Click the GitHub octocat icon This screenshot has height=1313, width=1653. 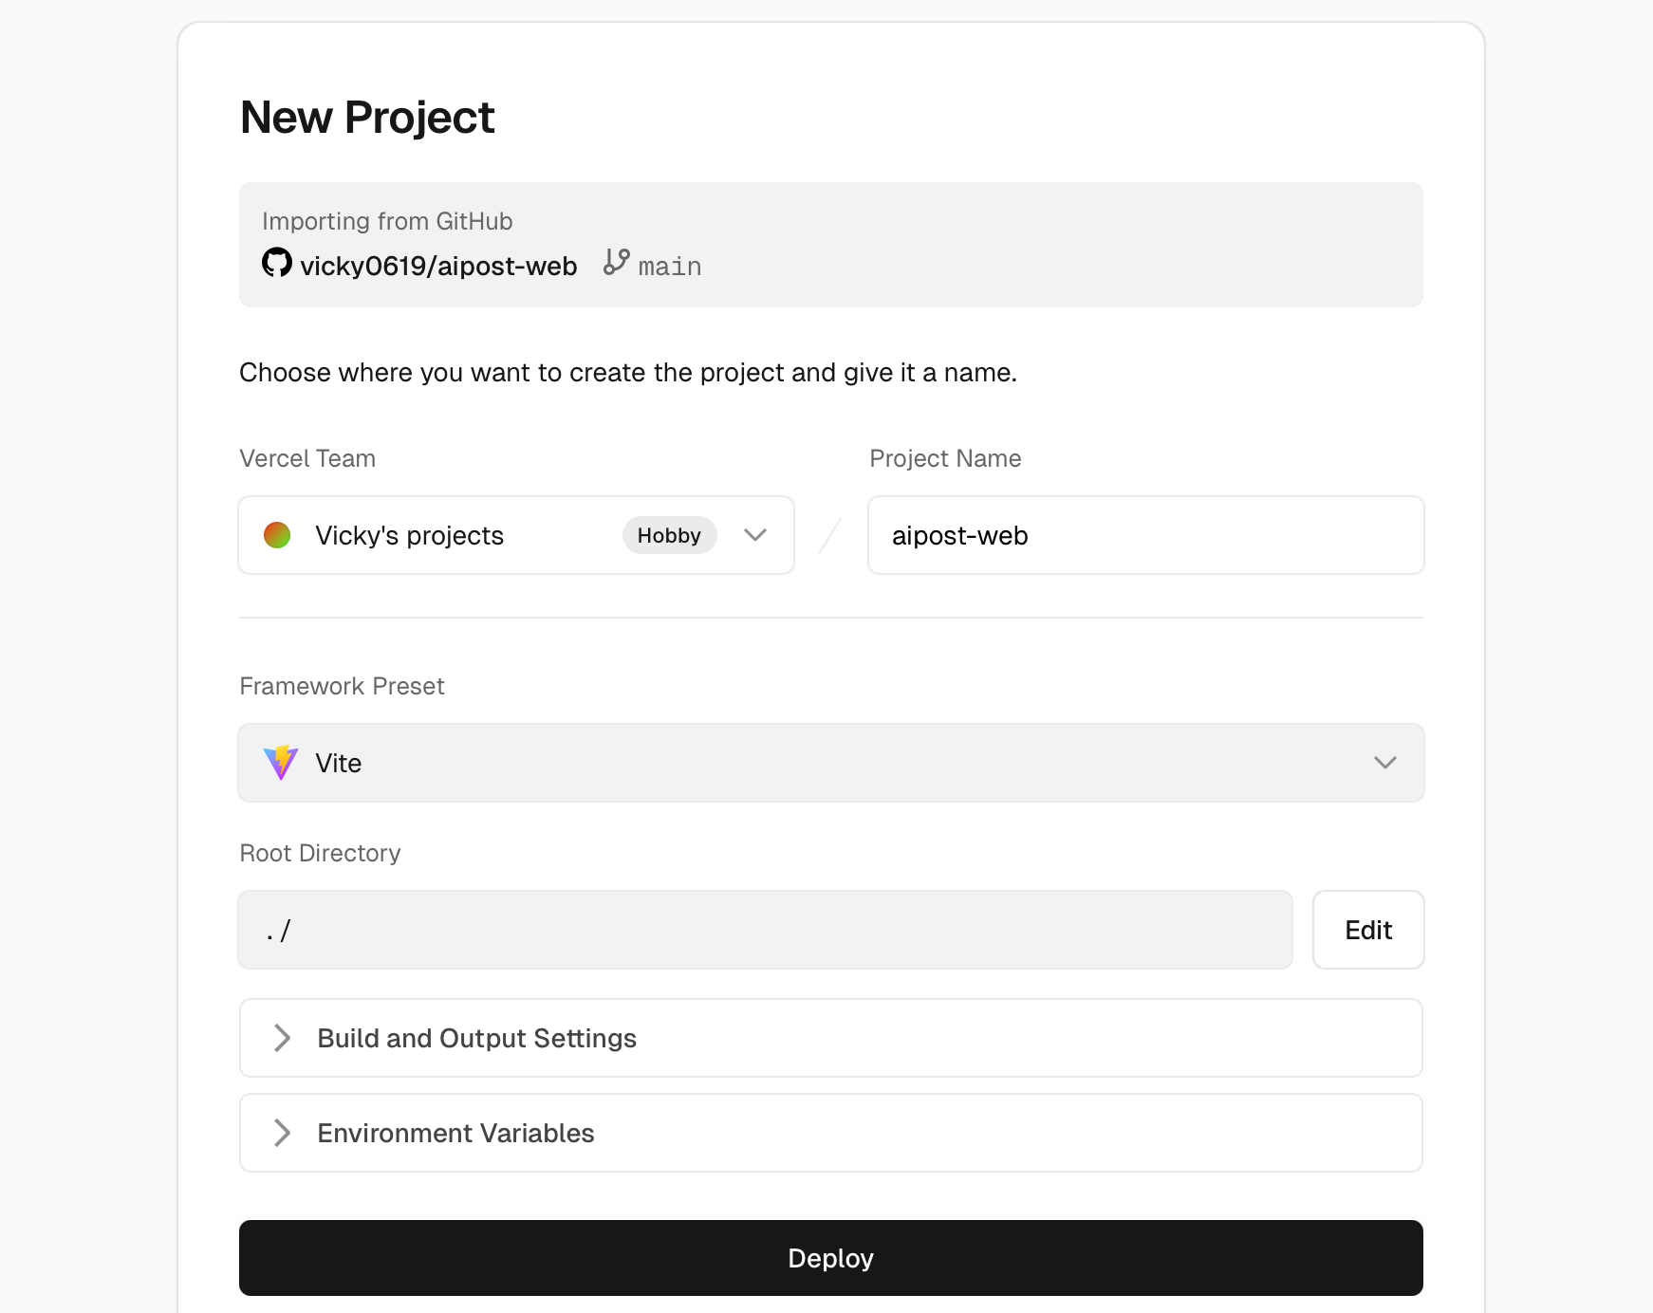tap(276, 263)
